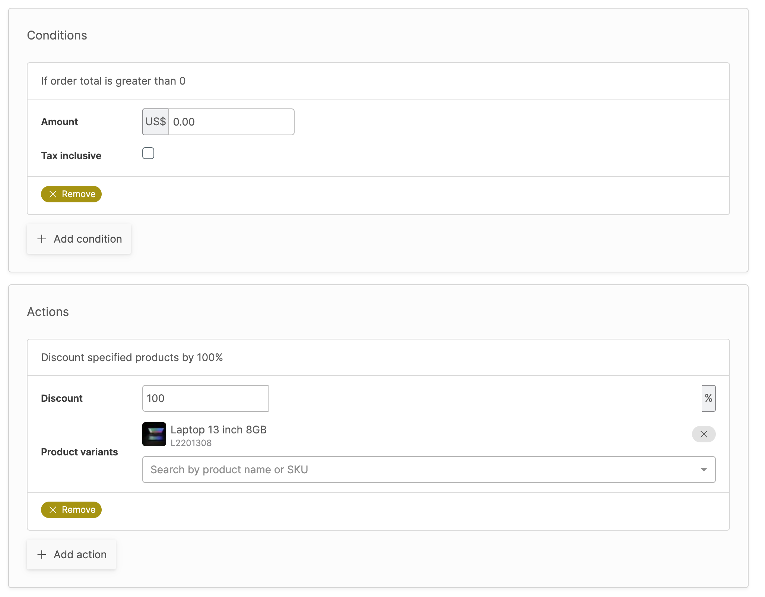Click the plus icon on Add condition
Viewport: 765px width, 597px height.
(x=42, y=239)
